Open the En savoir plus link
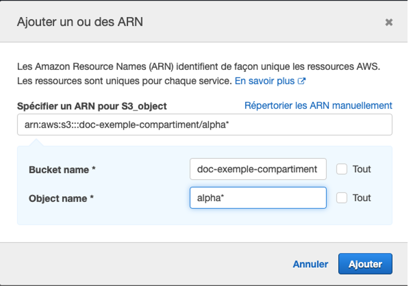The image size is (408, 286). click(265, 81)
